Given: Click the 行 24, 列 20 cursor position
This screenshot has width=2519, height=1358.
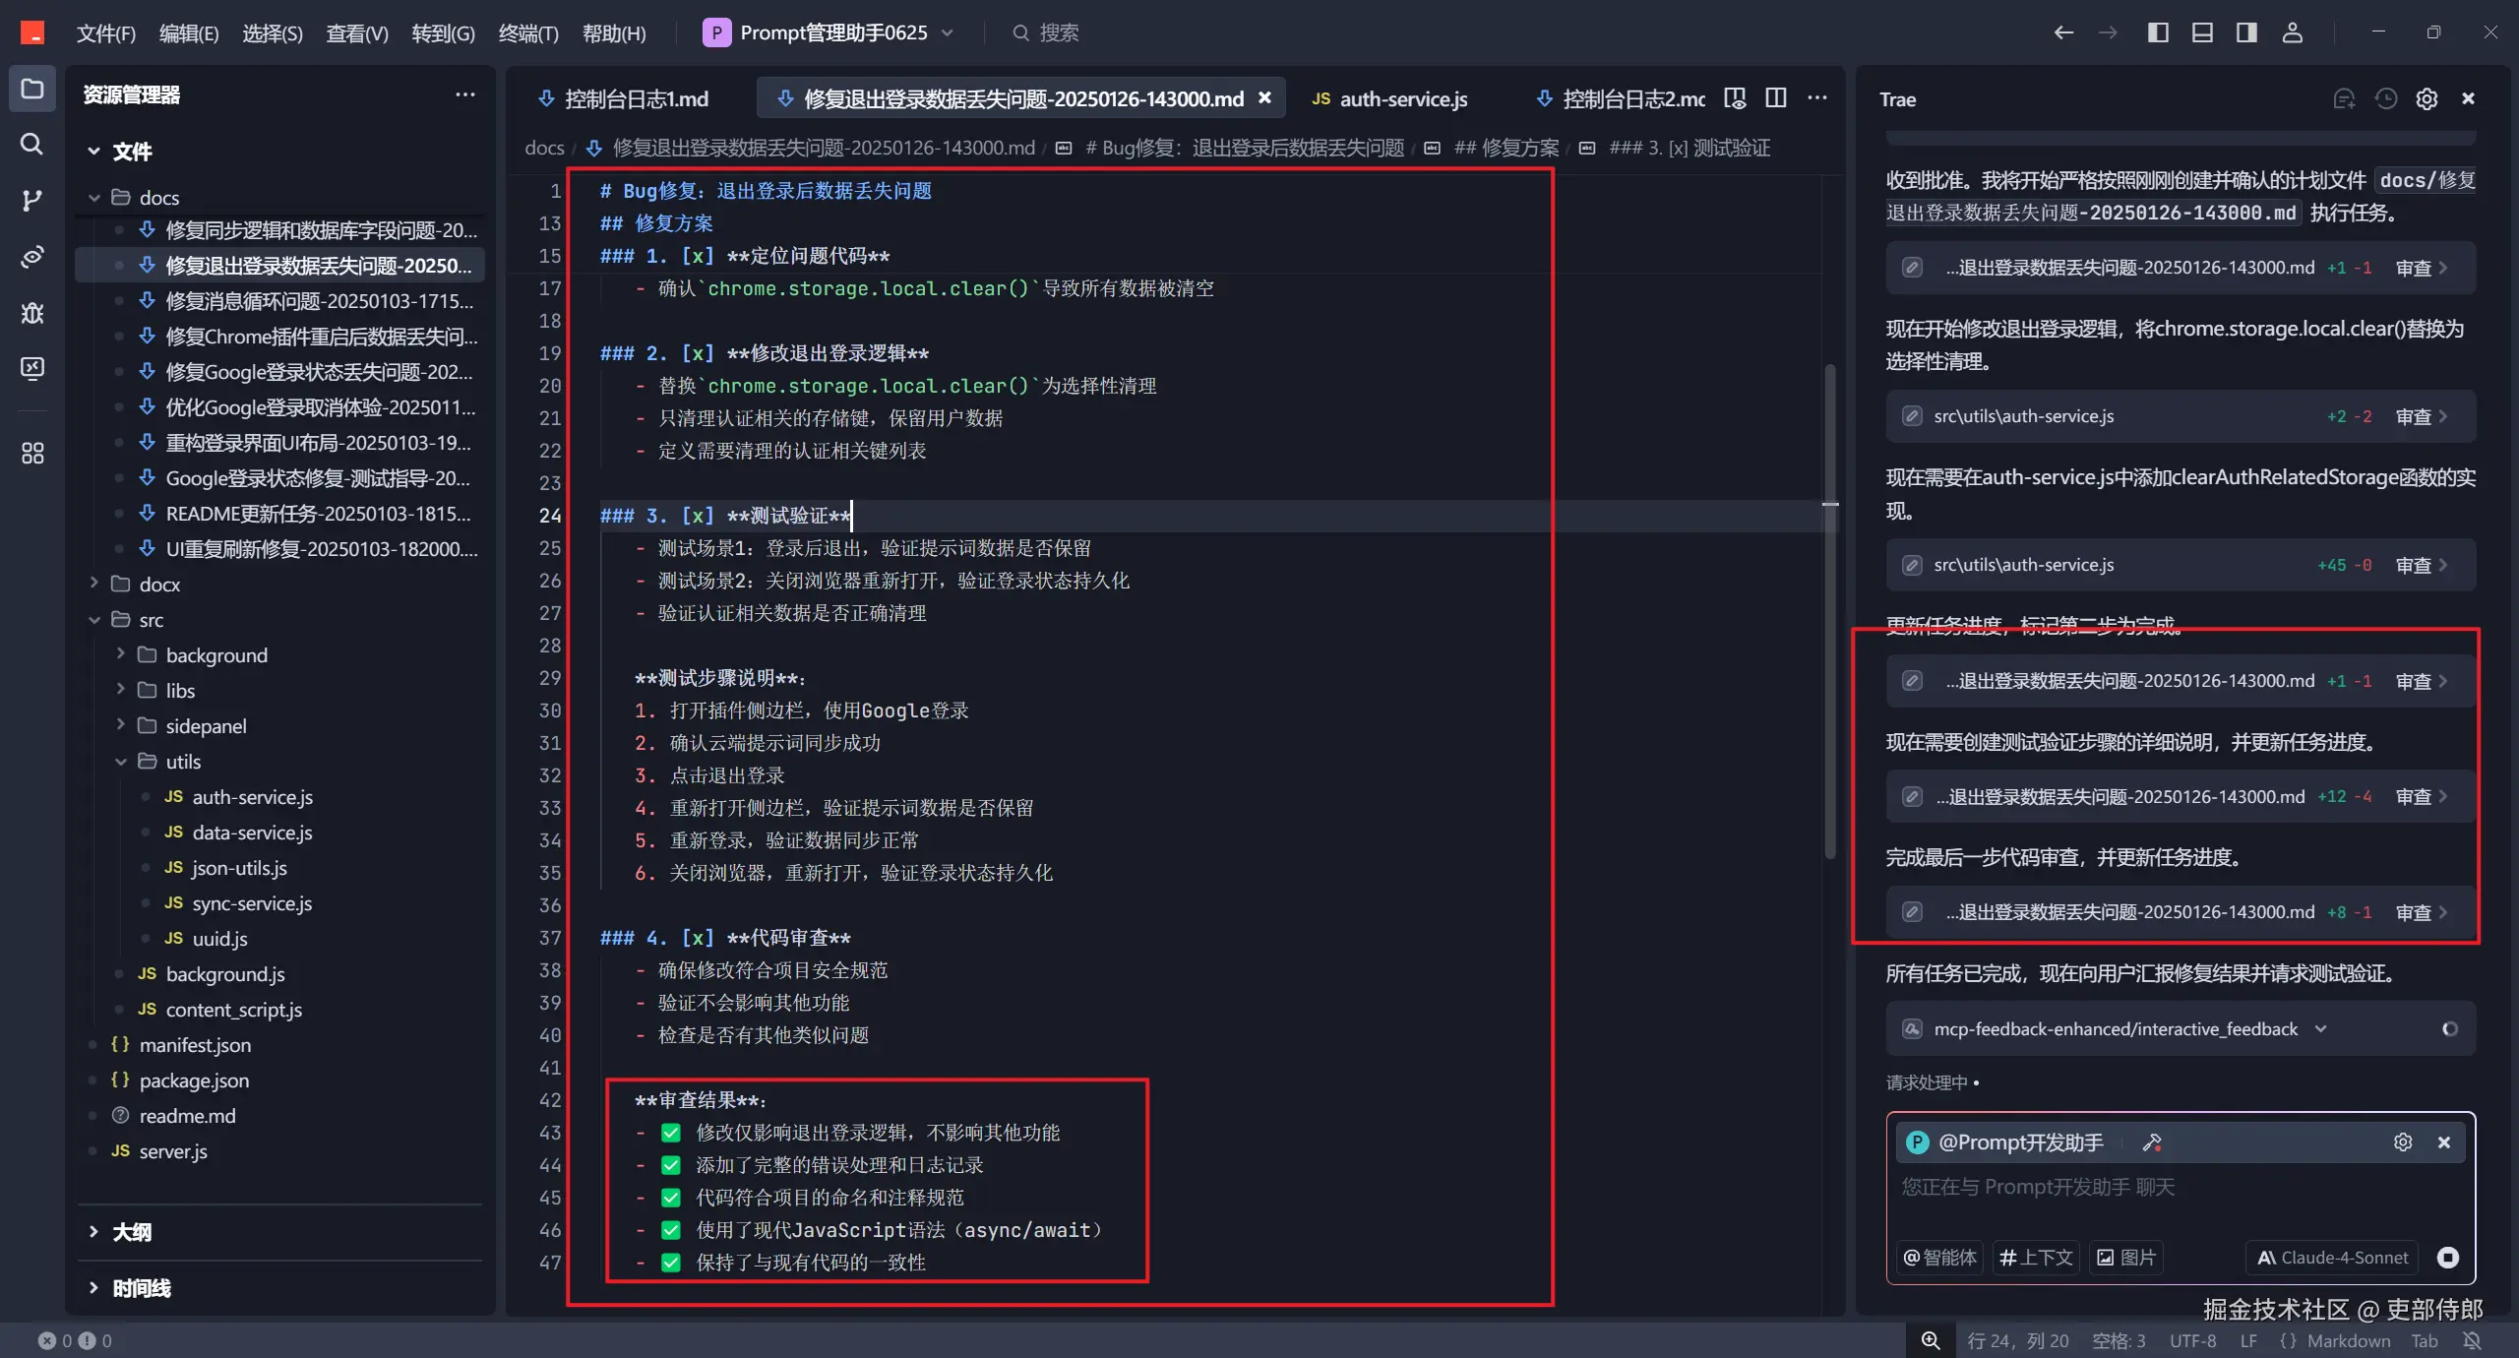Looking at the screenshot, I should pos(2017,1340).
